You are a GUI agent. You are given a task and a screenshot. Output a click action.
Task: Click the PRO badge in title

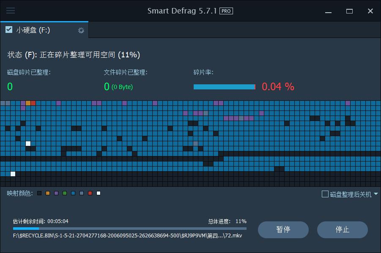pyautogui.click(x=226, y=11)
